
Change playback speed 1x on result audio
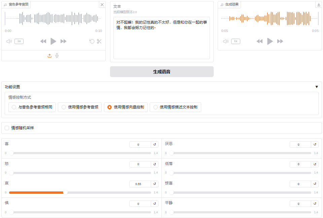[x=236, y=41]
